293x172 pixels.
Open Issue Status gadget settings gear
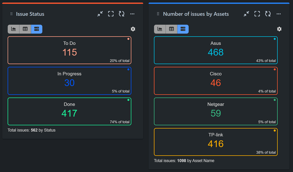[x=133, y=29]
